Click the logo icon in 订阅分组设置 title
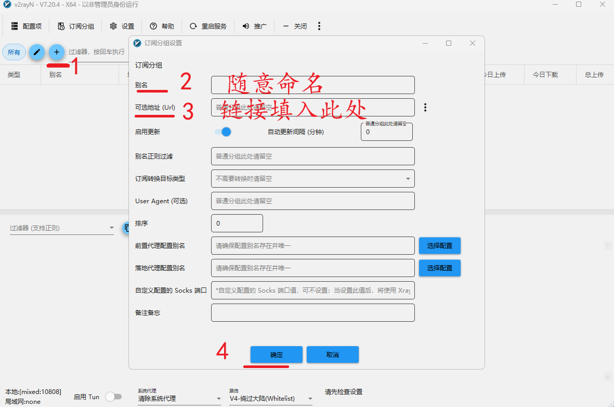 (137, 43)
